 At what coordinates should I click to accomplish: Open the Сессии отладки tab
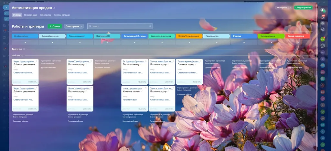coord(61,15)
